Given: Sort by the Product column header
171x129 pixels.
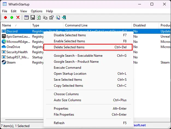Looking at the screenshot, I should tap(165, 25).
